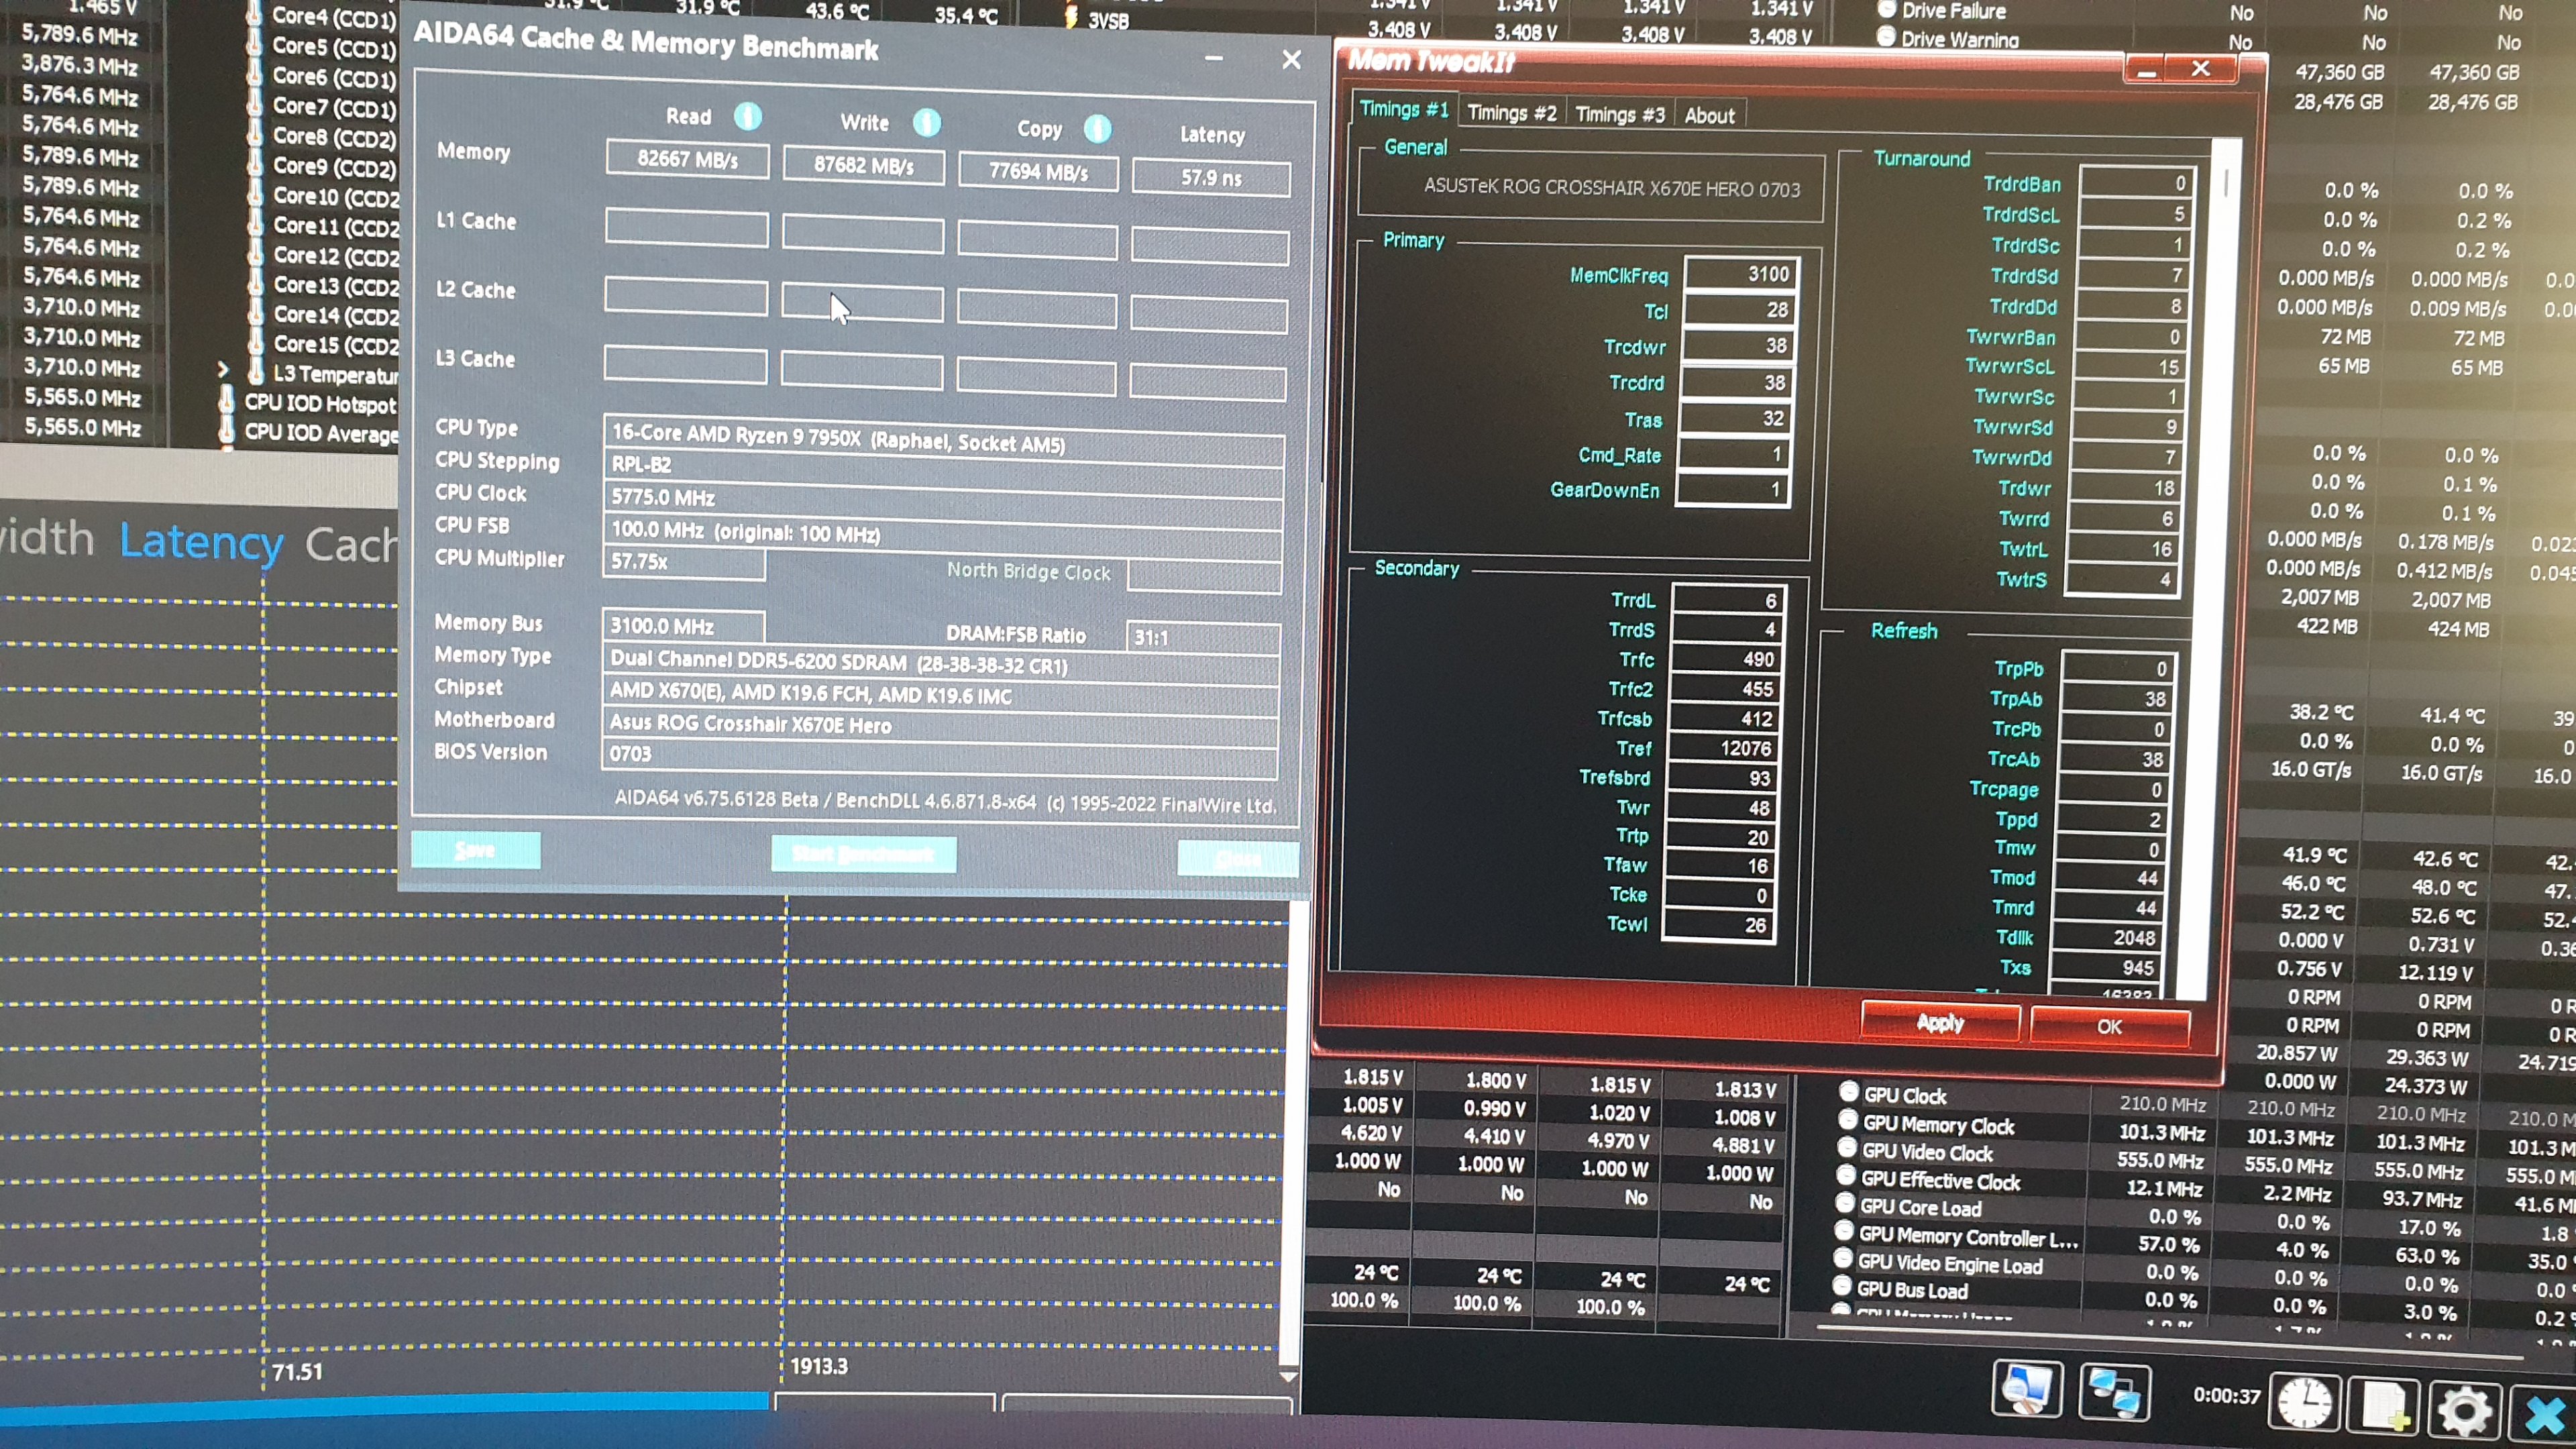
Task: Click the info icon next to Write
Action: (926, 123)
